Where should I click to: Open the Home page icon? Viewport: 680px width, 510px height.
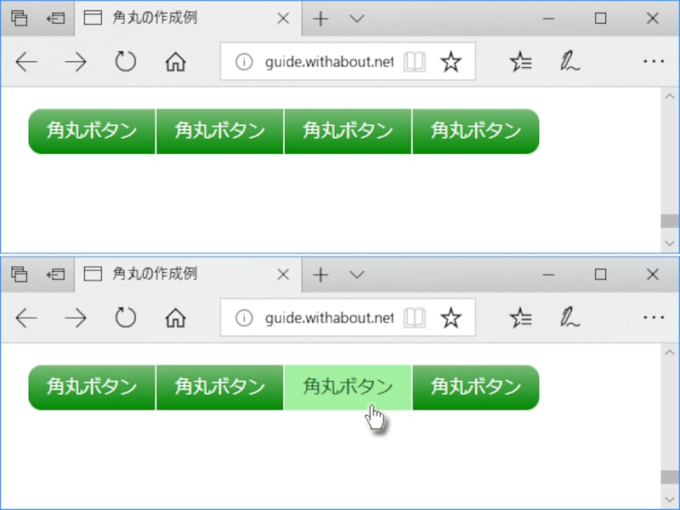(x=175, y=61)
